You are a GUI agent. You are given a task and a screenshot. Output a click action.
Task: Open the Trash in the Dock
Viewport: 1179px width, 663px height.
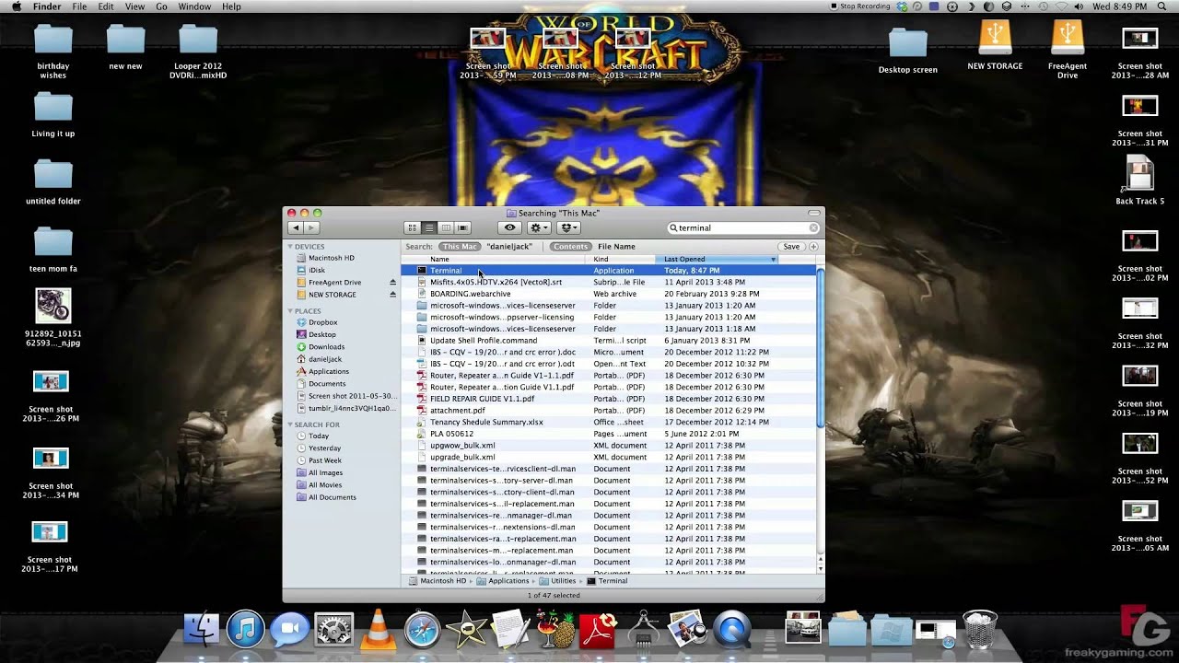click(980, 630)
